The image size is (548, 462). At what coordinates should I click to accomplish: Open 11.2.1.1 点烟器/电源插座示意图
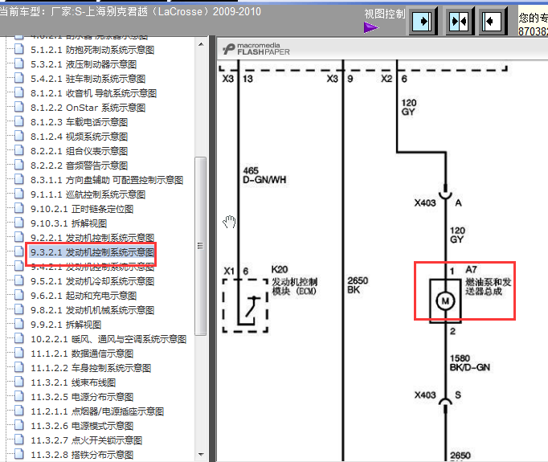point(97,411)
